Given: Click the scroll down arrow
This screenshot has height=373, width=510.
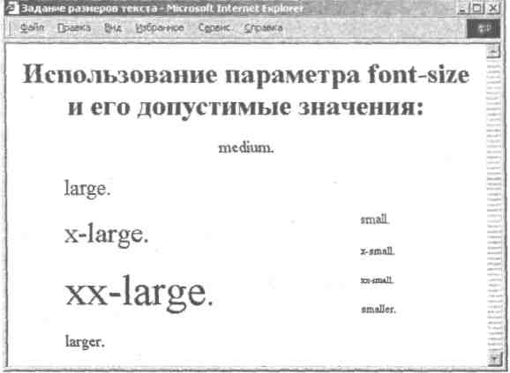Looking at the screenshot, I should [494, 359].
